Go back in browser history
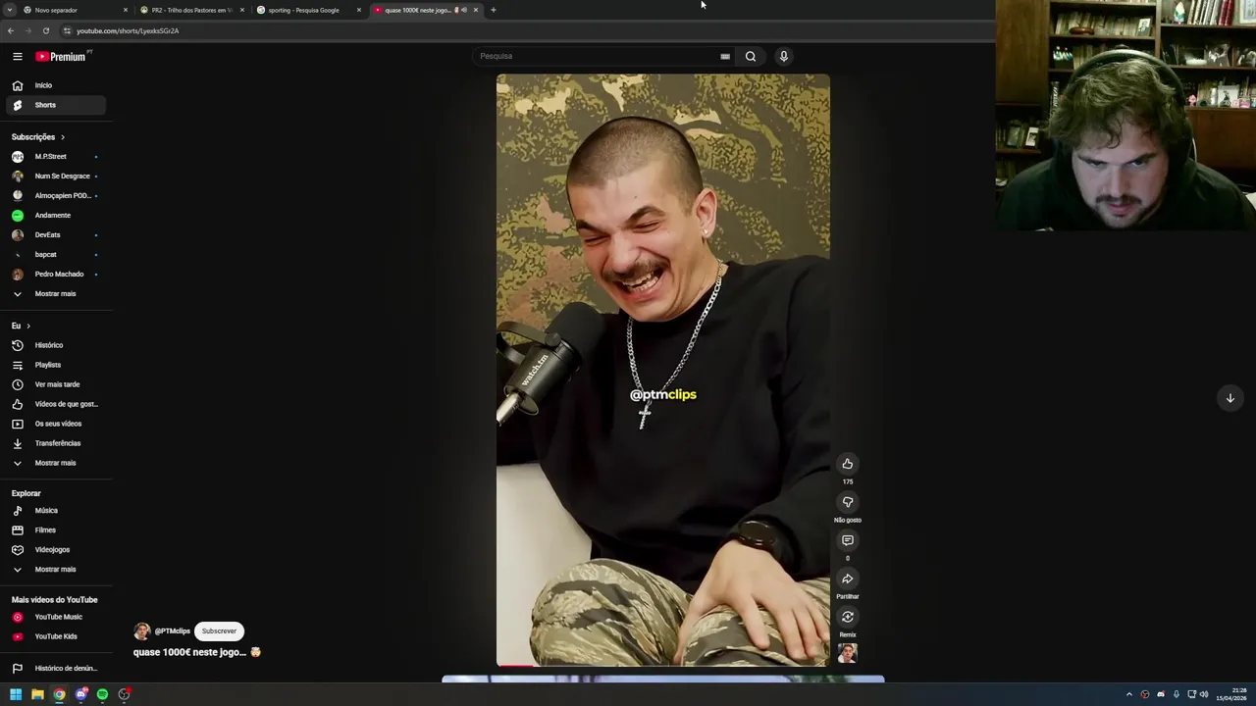Screen dimensions: 1256x706 (11, 30)
